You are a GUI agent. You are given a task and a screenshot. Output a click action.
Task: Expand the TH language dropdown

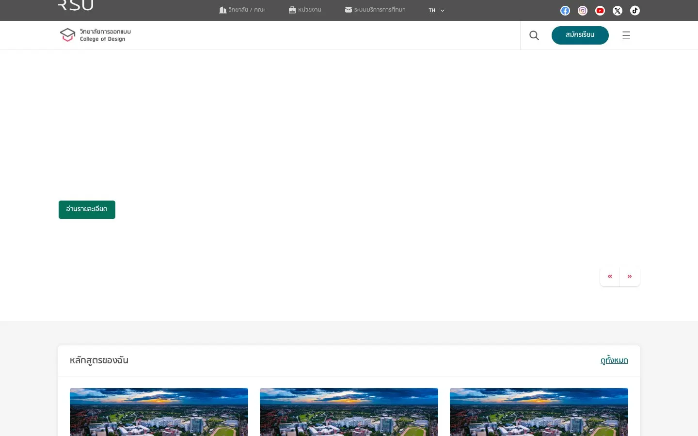(x=436, y=10)
